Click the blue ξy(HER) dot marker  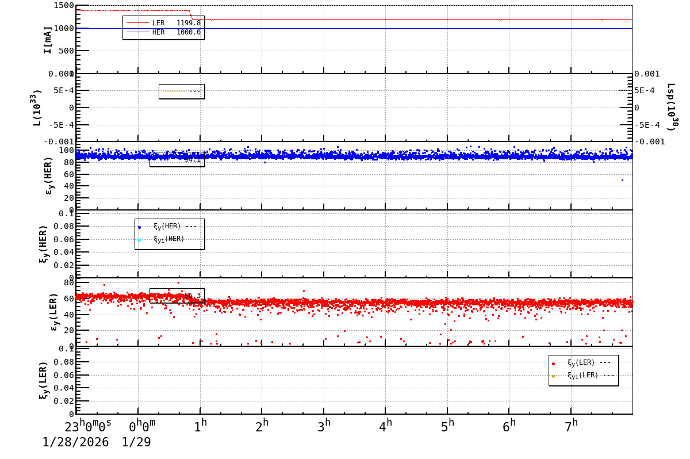[138, 226]
